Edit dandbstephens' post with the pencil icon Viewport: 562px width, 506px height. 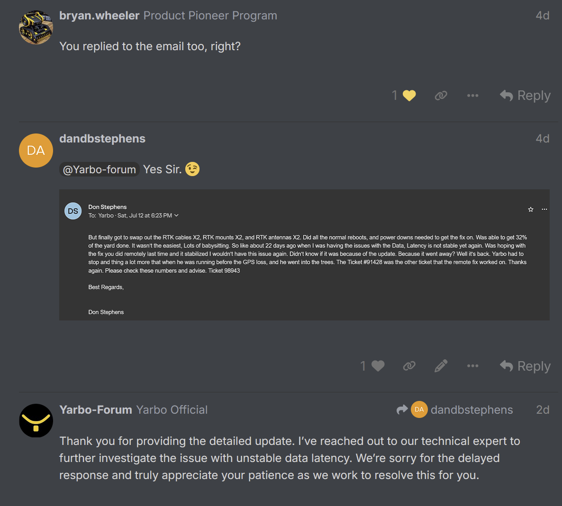tap(441, 366)
